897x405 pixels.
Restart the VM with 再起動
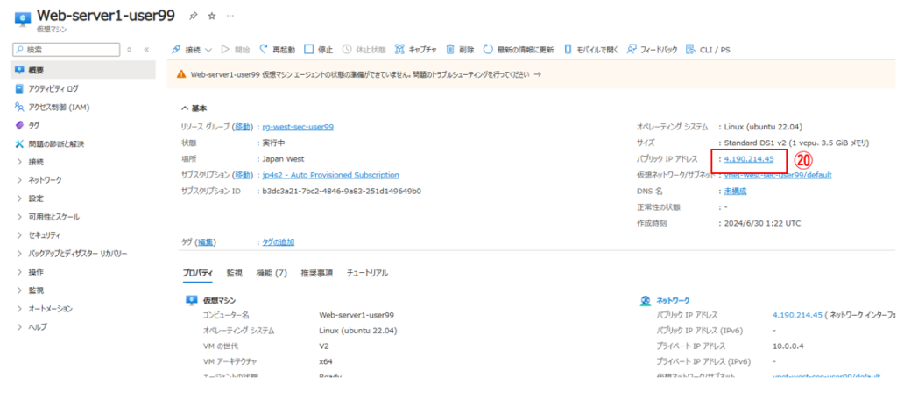[x=278, y=50]
